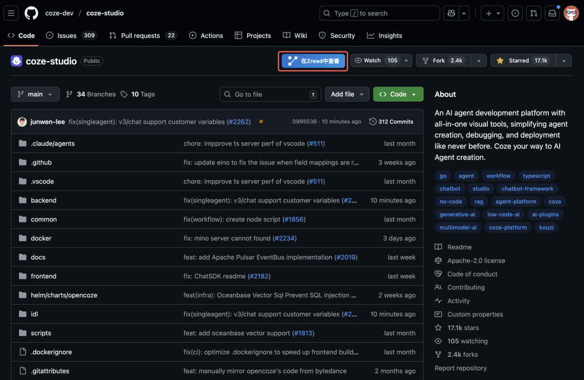This screenshot has width=584, height=380.
Task: View the 17.1k stars link
Action: tap(462, 327)
